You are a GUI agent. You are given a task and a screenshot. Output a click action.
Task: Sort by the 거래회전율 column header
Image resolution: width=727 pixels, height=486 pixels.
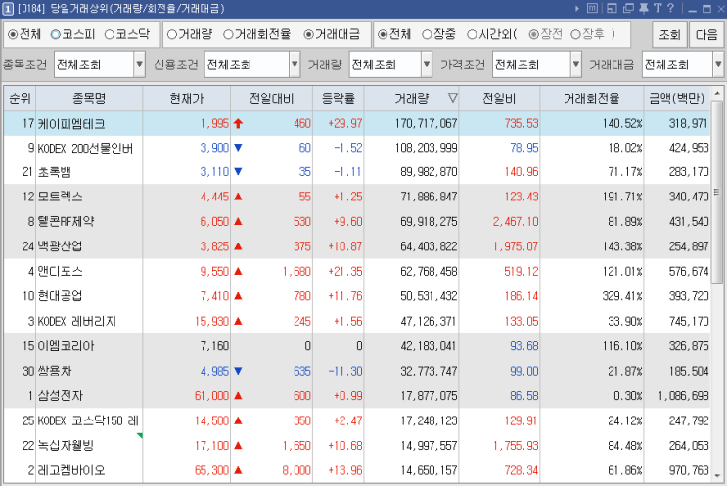591,98
